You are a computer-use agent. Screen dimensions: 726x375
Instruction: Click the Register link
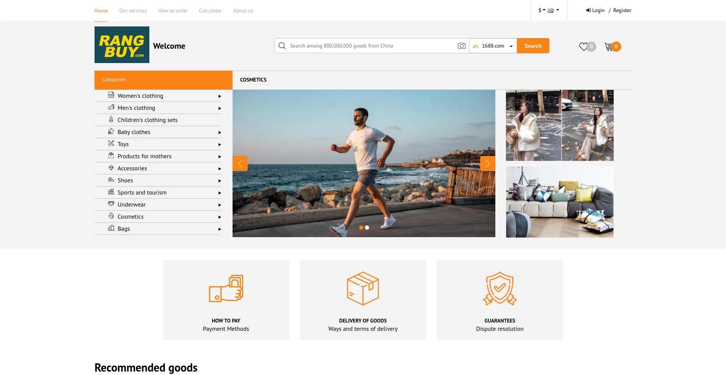click(622, 11)
